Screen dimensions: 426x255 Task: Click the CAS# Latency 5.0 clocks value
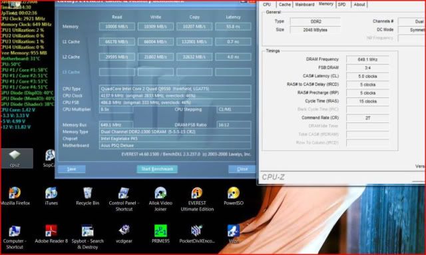(367, 77)
